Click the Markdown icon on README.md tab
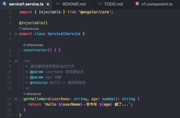This screenshot has height=118, width=180. [x=58, y=4]
